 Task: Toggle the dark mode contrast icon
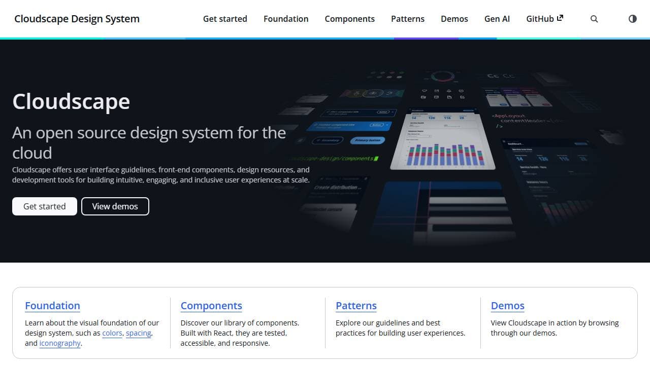click(x=632, y=19)
